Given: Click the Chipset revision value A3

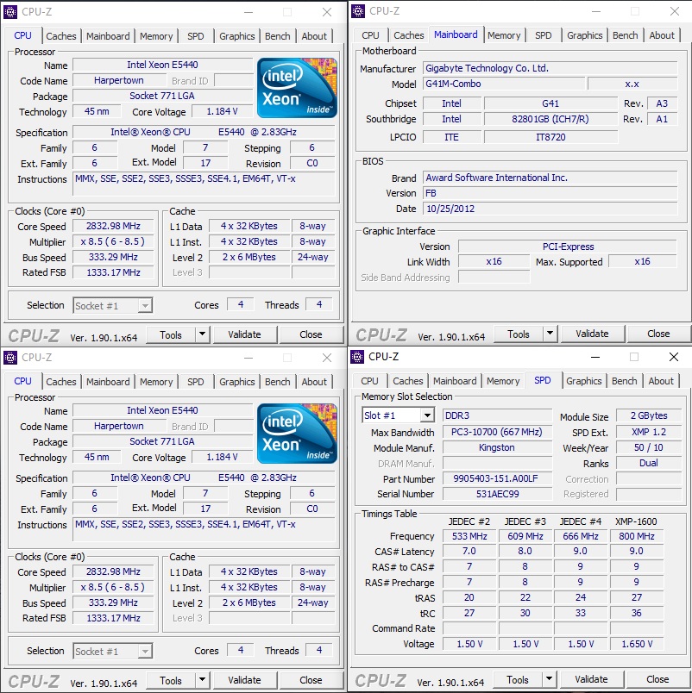Looking at the screenshot, I should 662,103.
